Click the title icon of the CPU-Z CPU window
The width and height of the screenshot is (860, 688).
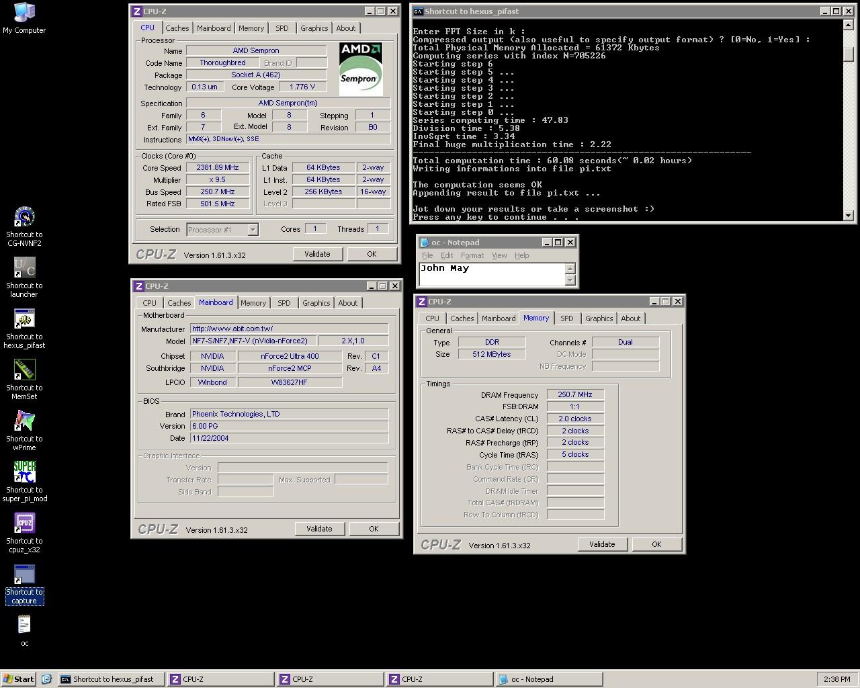(137, 11)
